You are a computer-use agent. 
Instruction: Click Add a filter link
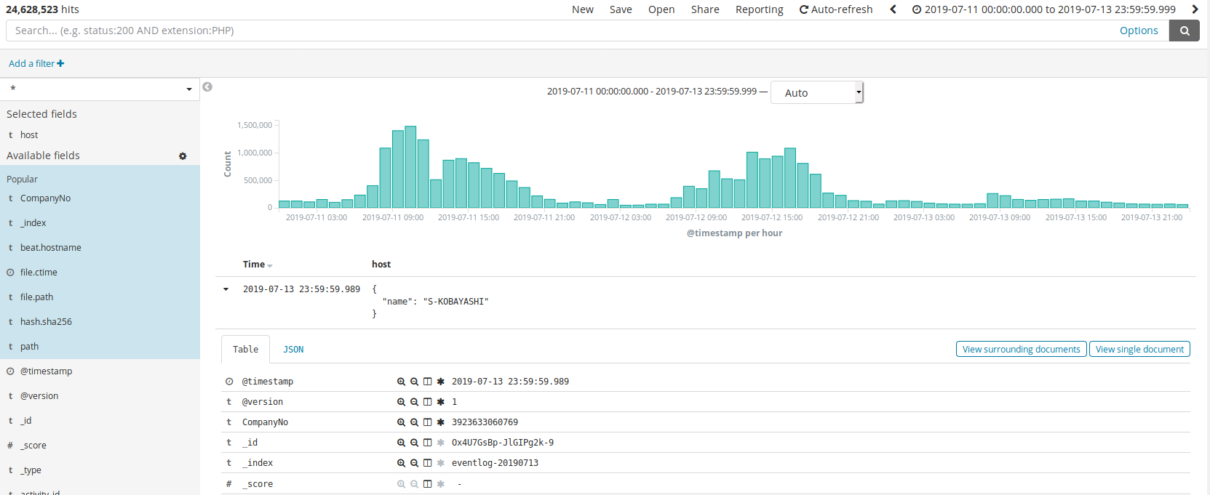click(36, 64)
